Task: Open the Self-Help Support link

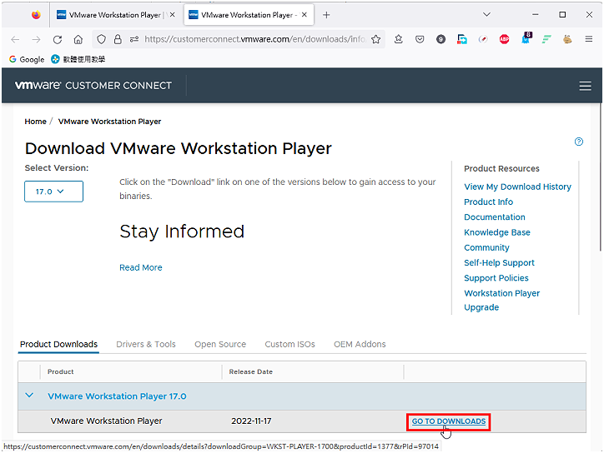Action: coord(499,263)
